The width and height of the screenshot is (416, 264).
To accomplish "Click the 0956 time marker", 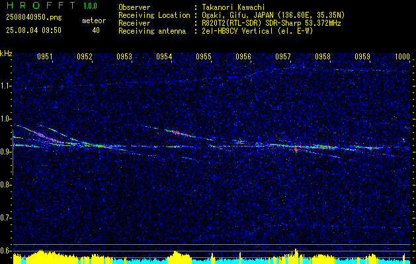I will tap(243, 56).
